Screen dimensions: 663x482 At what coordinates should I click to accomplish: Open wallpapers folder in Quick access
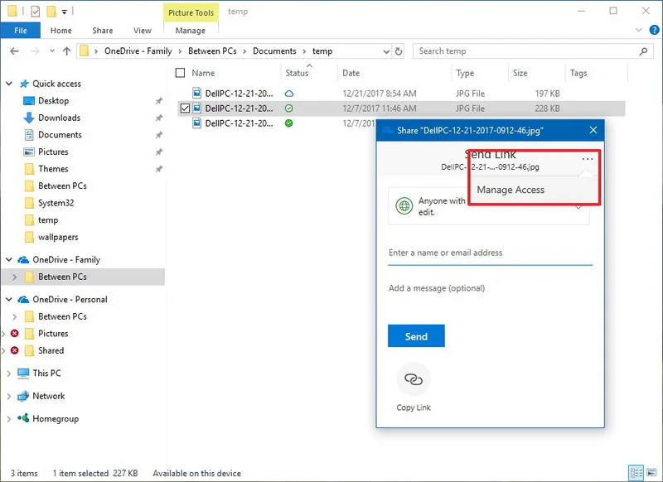tap(58, 238)
